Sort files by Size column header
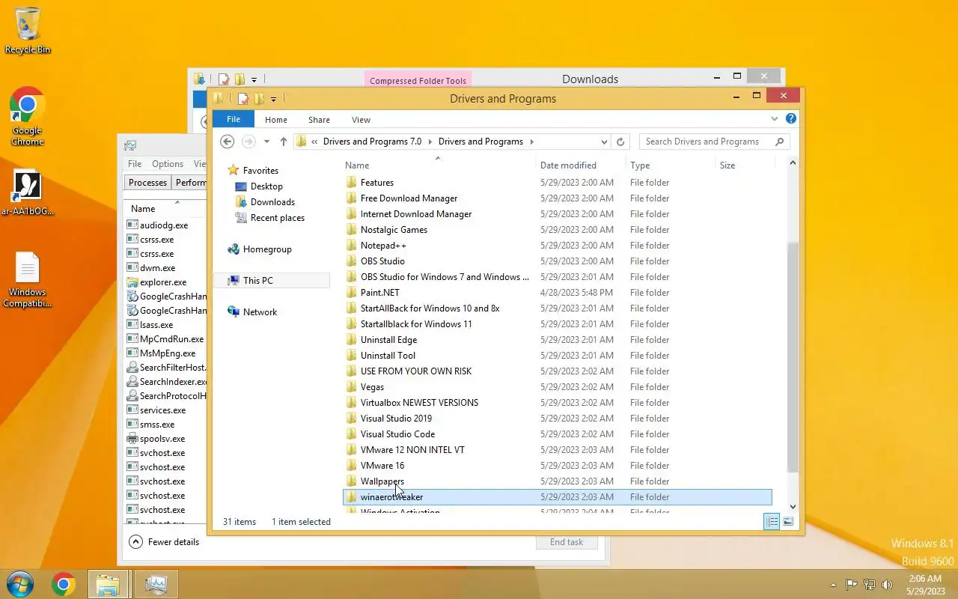This screenshot has height=599, width=958. tap(727, 165)
